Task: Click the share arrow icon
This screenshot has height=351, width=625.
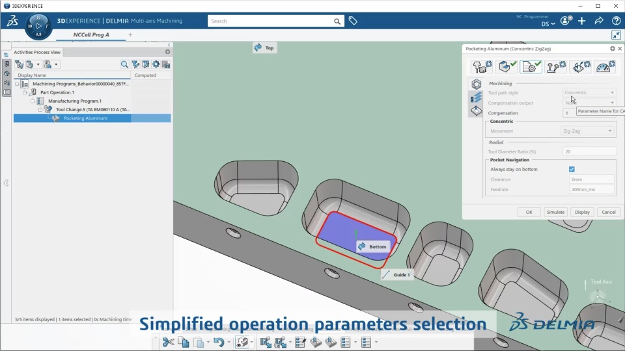Action: tap(599, 21)
